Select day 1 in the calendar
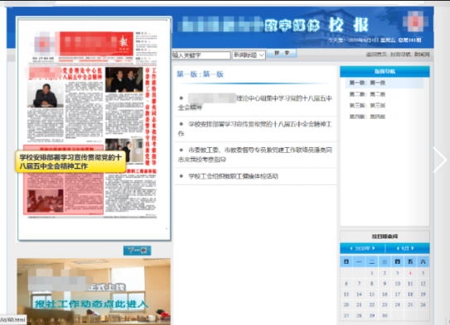Image resolution: width=450 pixels, height=325 pixels. (x=371, y=273)
